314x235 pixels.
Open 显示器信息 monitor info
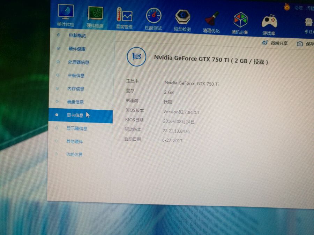77,128
